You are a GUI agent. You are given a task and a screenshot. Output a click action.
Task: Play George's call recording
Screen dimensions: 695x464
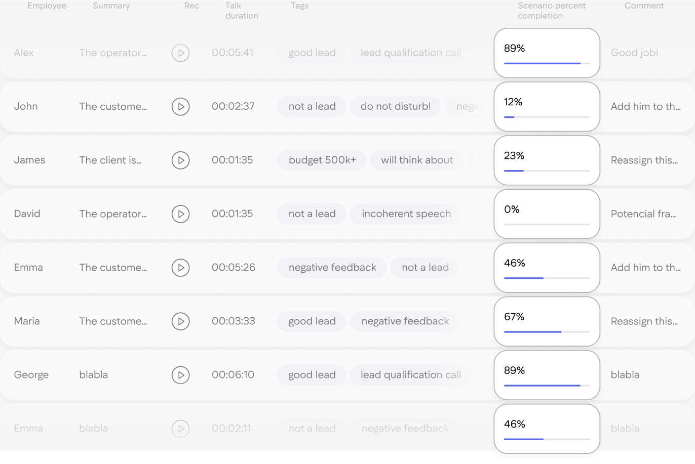click(180, 375)
